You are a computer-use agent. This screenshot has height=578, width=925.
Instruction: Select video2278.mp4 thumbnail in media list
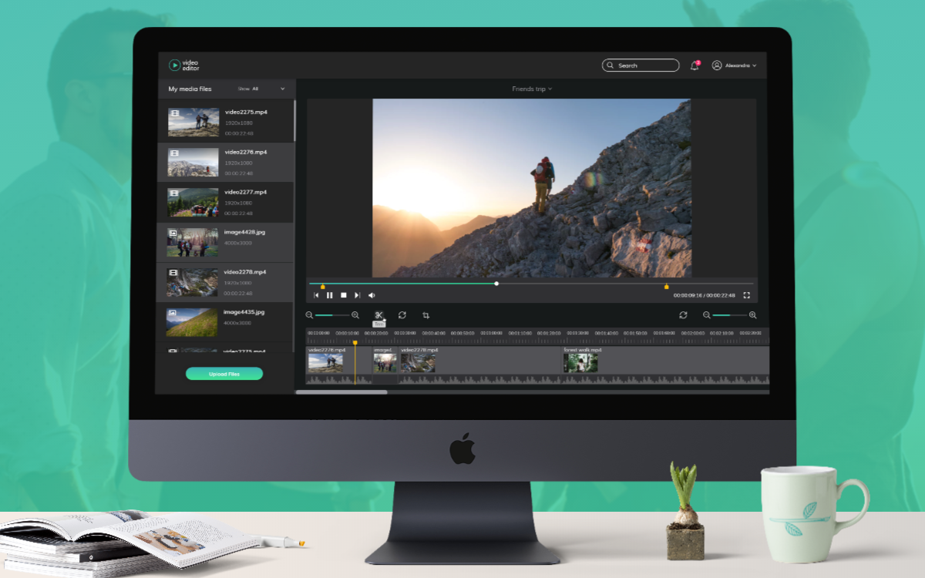click(193, 282)
